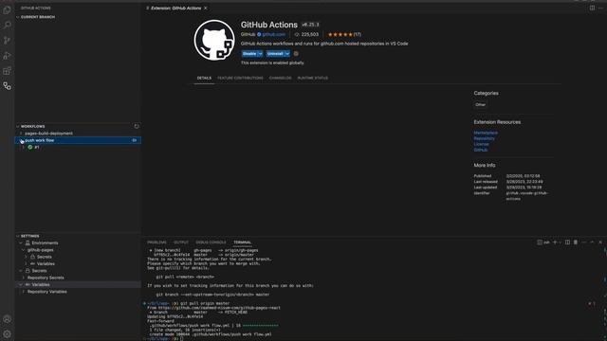Open the Extensions view in the activity bar
The width and height of the screenshot is (607, 341).
[x=7, y=71]
